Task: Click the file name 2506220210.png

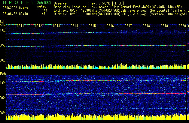Action: tap(15, 8)
